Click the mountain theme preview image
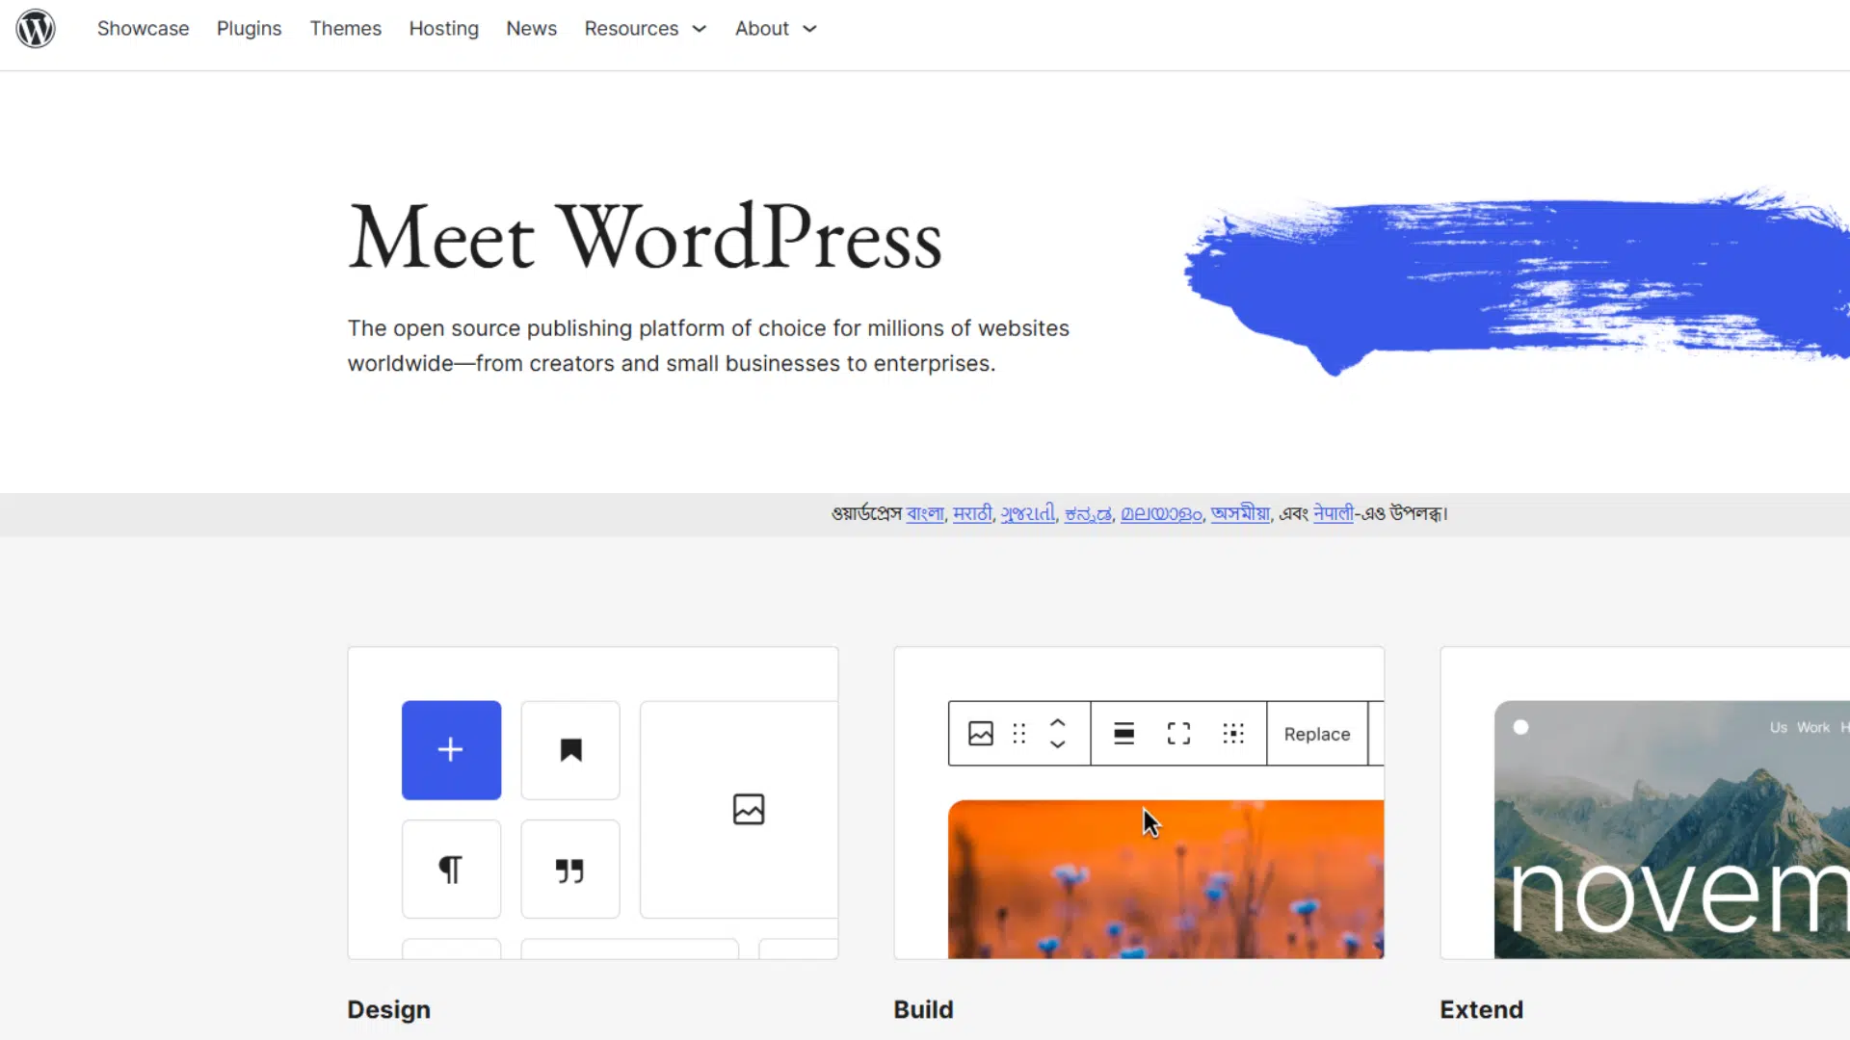 [1672, 830]
